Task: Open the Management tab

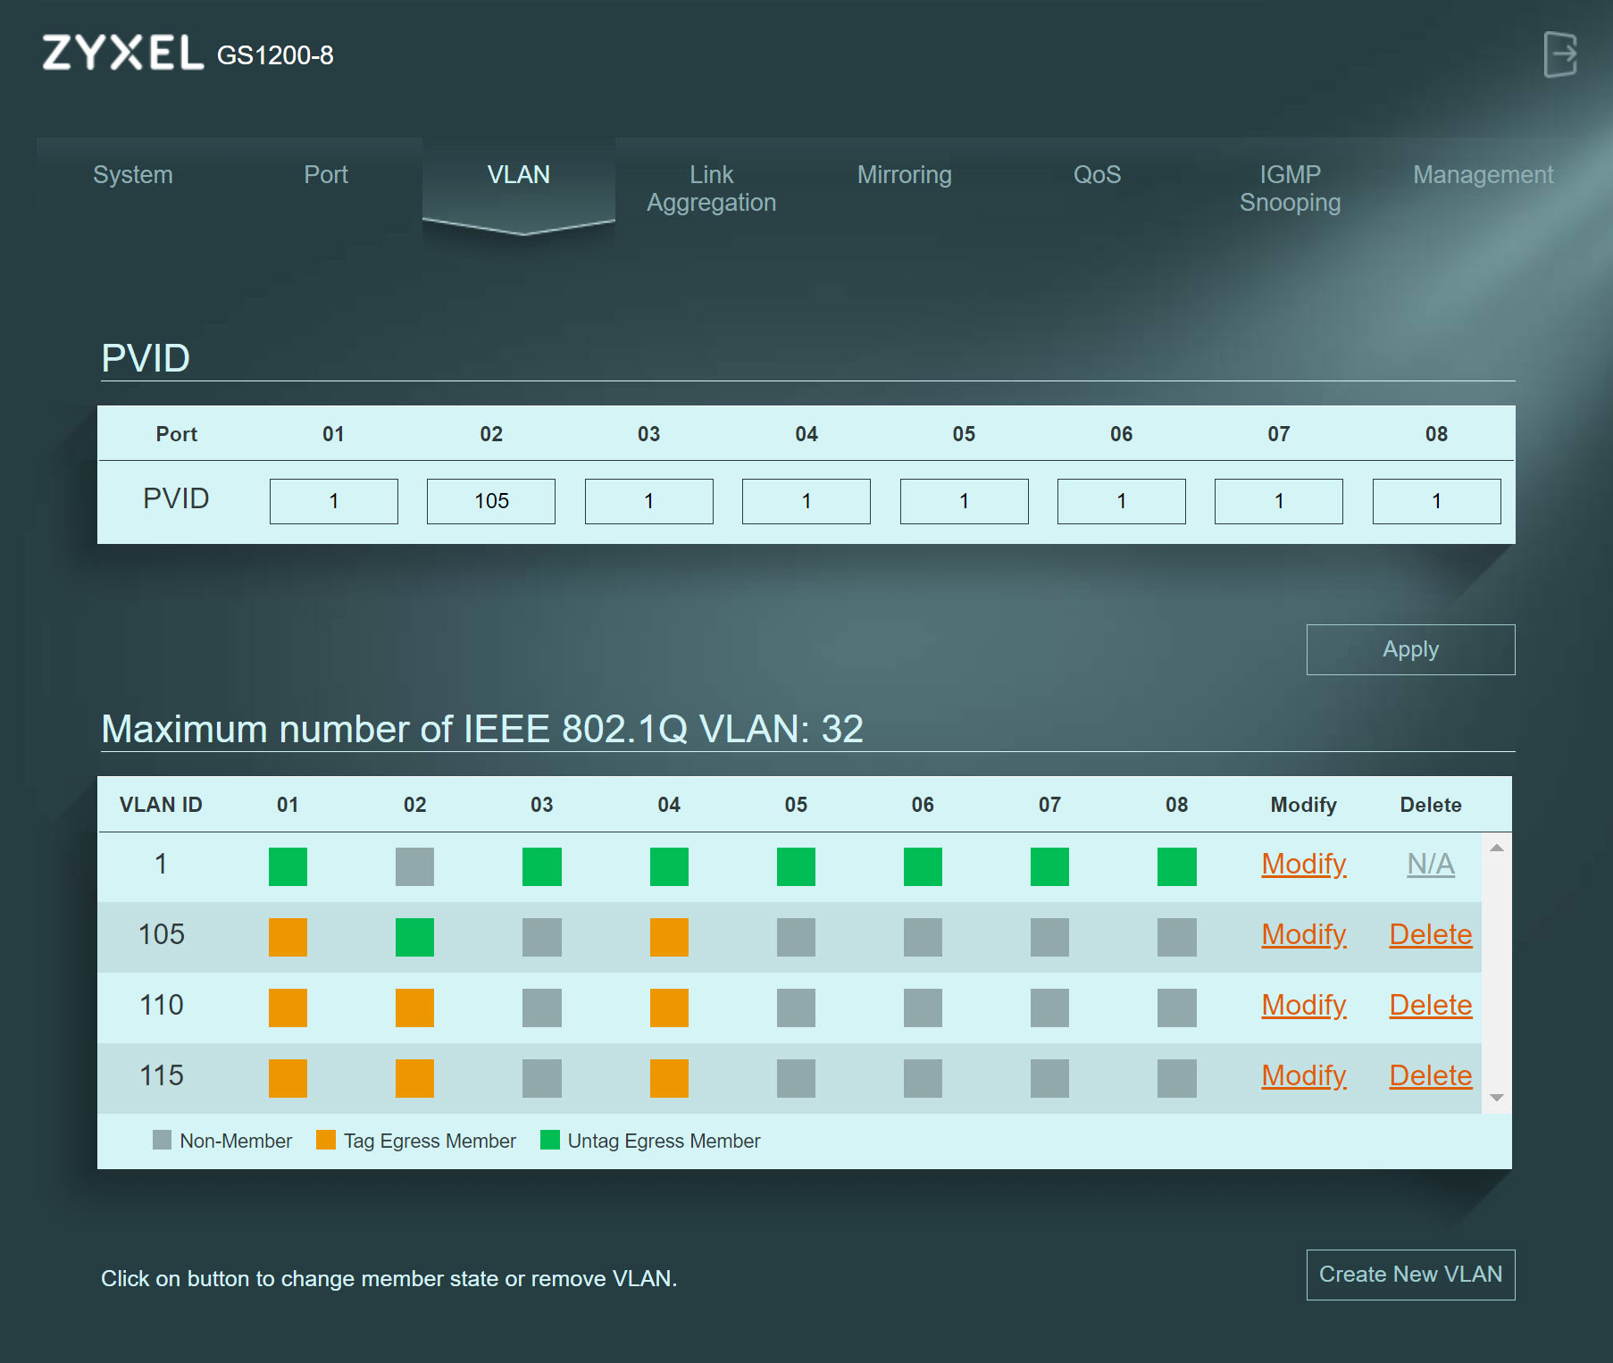Action: 1483,175
